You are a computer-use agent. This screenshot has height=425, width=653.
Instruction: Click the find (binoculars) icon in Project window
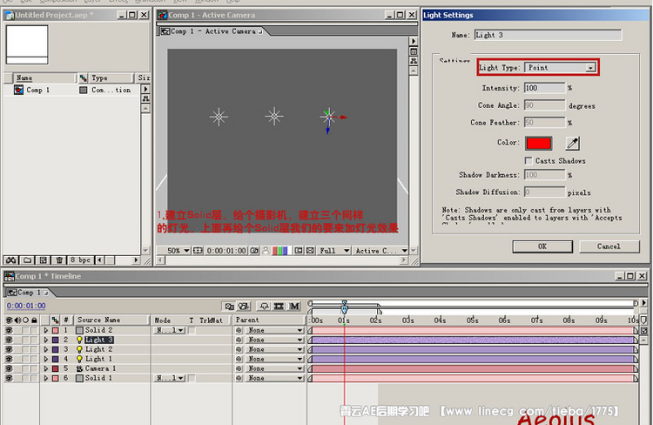pyautogui.click(x=10, y=260)
